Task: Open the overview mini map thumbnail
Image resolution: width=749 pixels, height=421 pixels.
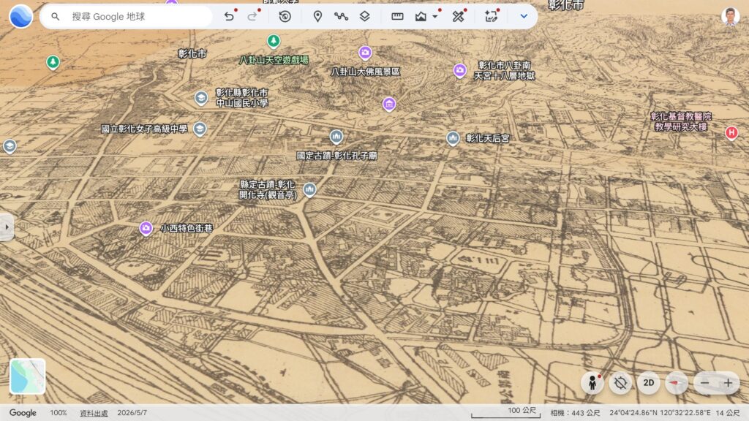Action: point(28,376)
